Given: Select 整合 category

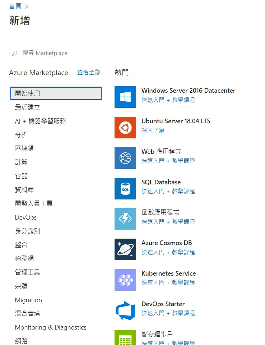Looking at the screenshot, I should [21, 245].
